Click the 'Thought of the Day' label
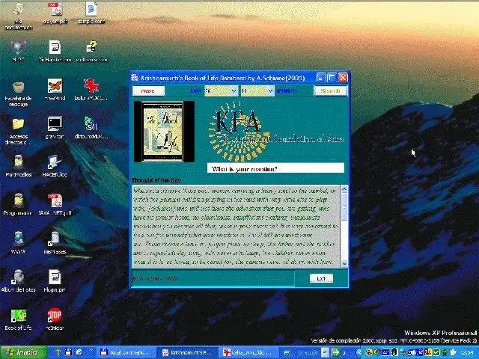 click(156, 180)
